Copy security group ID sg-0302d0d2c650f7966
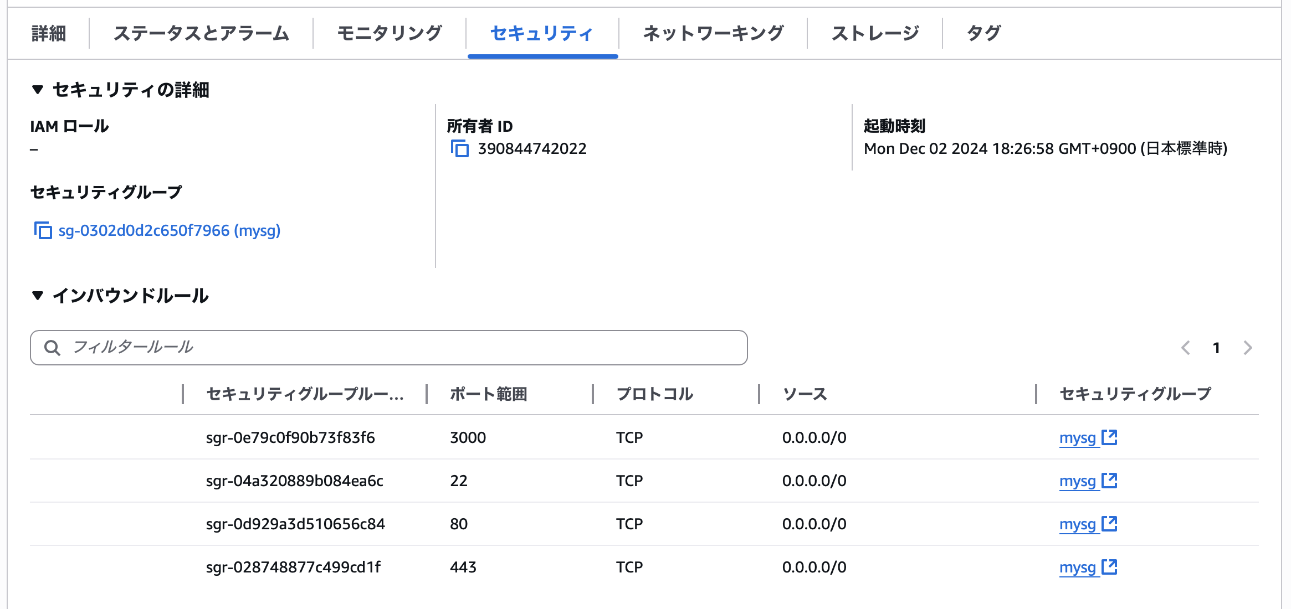This screenshot has width=1291, height=609. click(43, 230)
